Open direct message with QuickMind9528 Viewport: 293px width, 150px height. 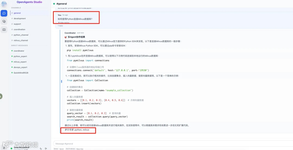(29, 73)
